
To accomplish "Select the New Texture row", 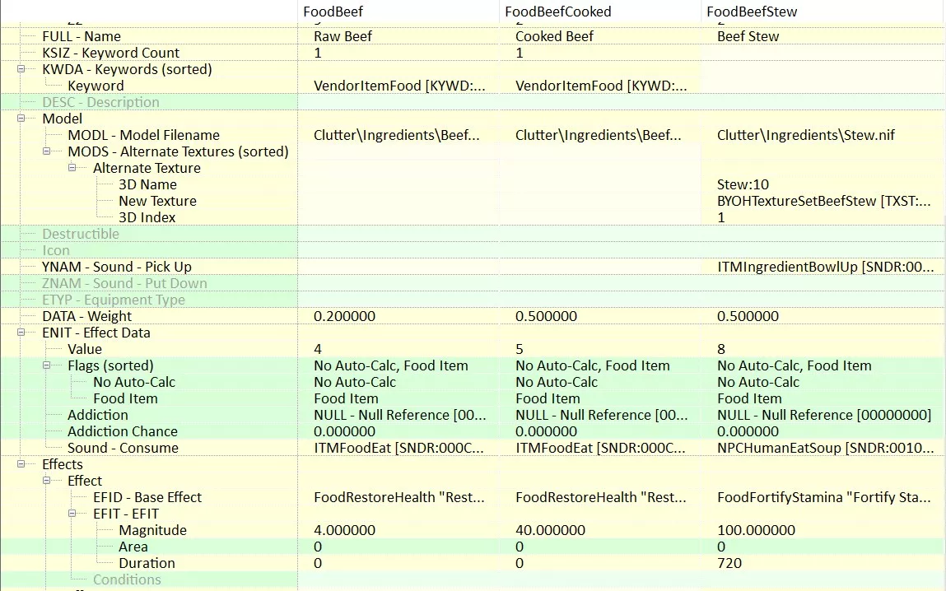I will point(157,201).
